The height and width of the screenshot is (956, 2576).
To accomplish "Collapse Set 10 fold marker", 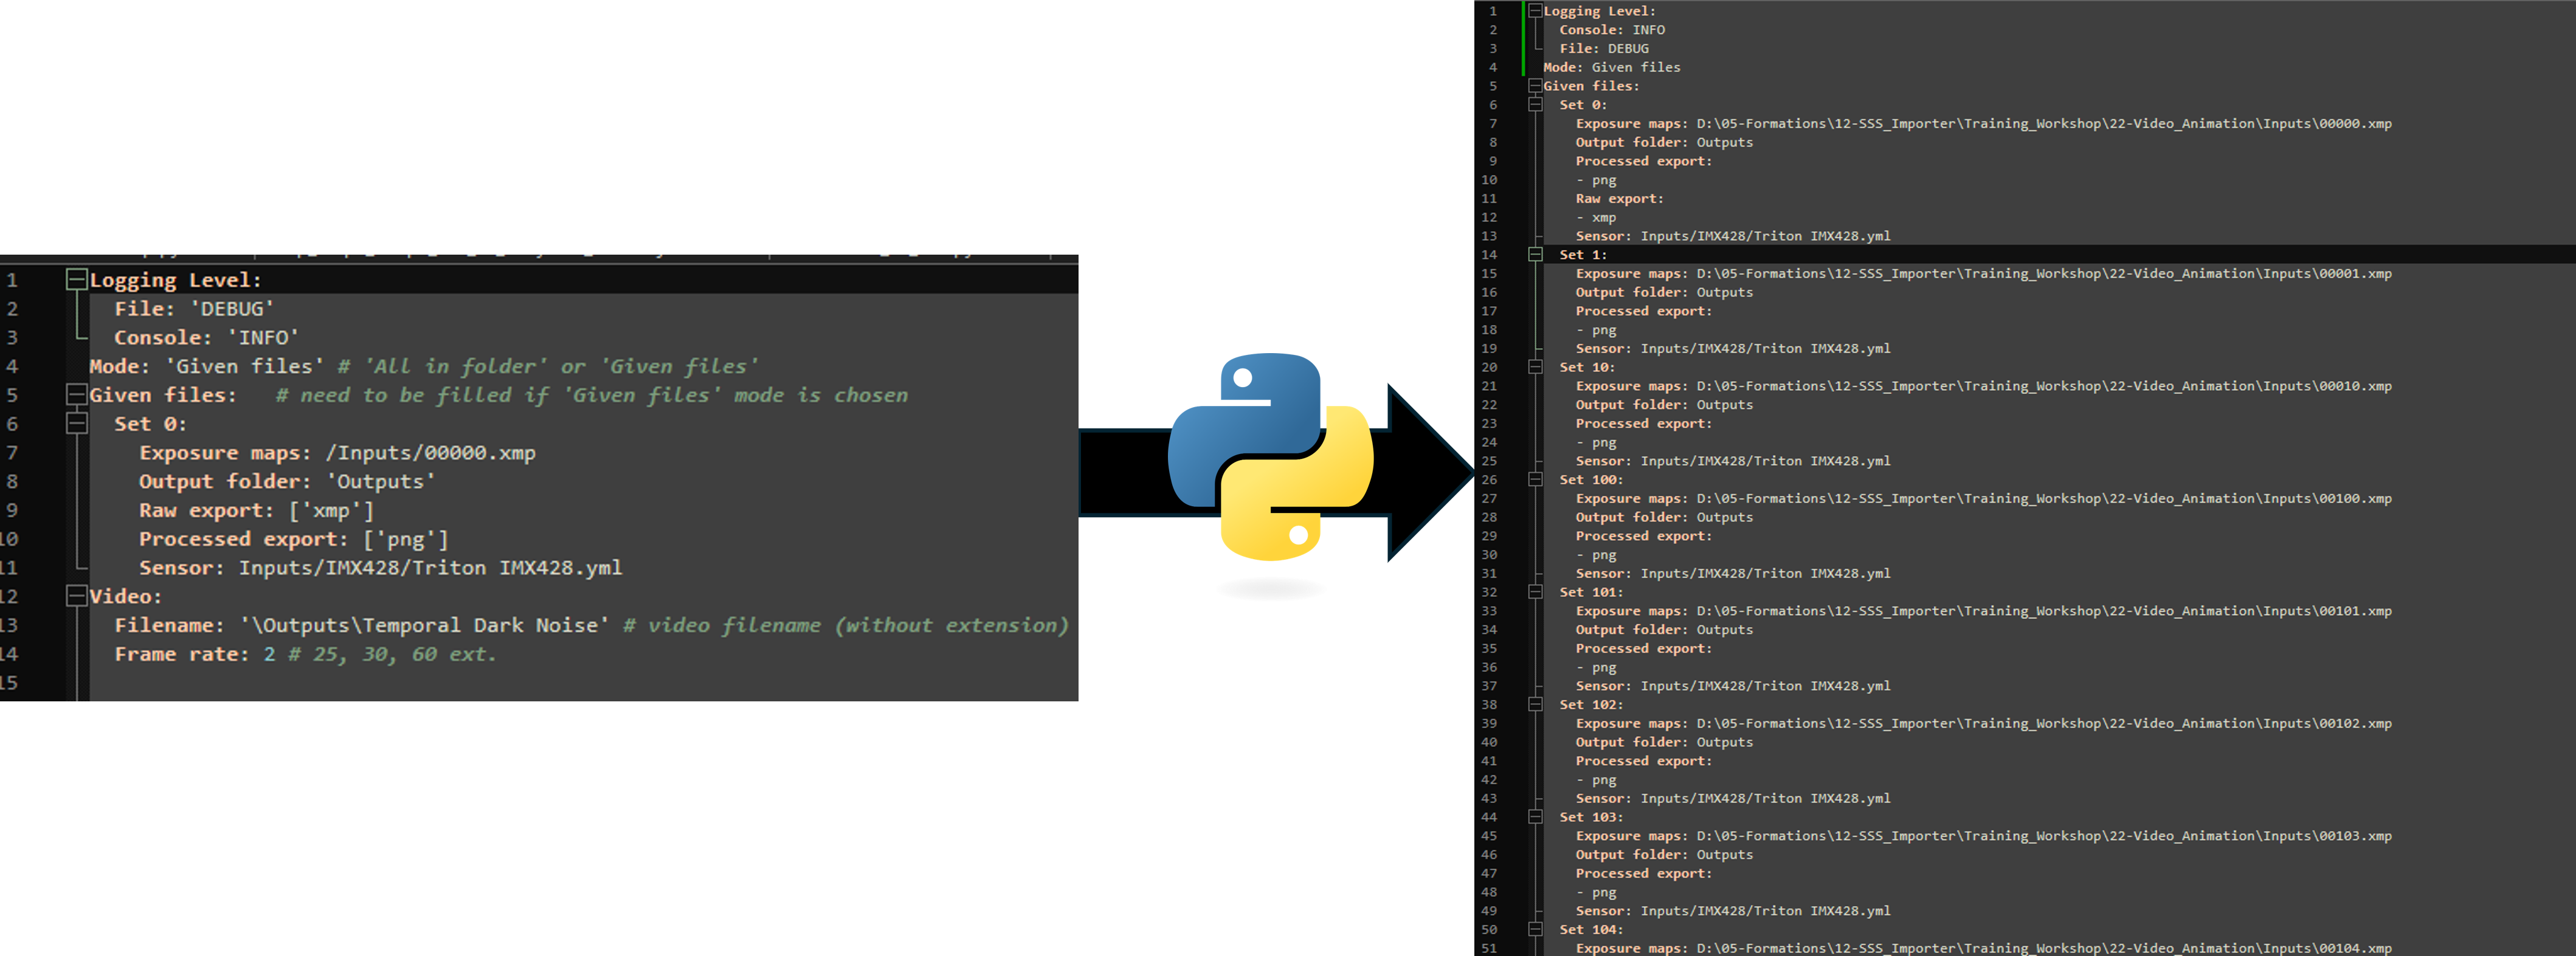I will pos(1535,367).
